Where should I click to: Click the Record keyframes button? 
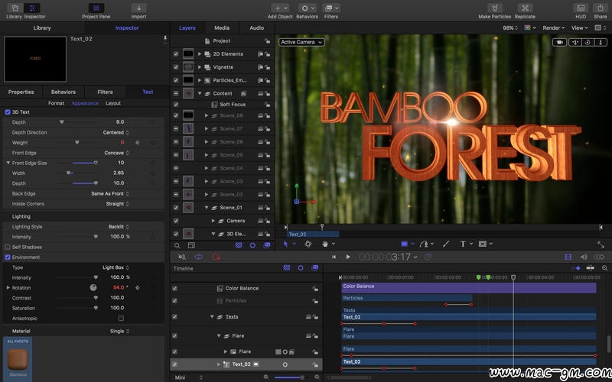pos(216,257)
